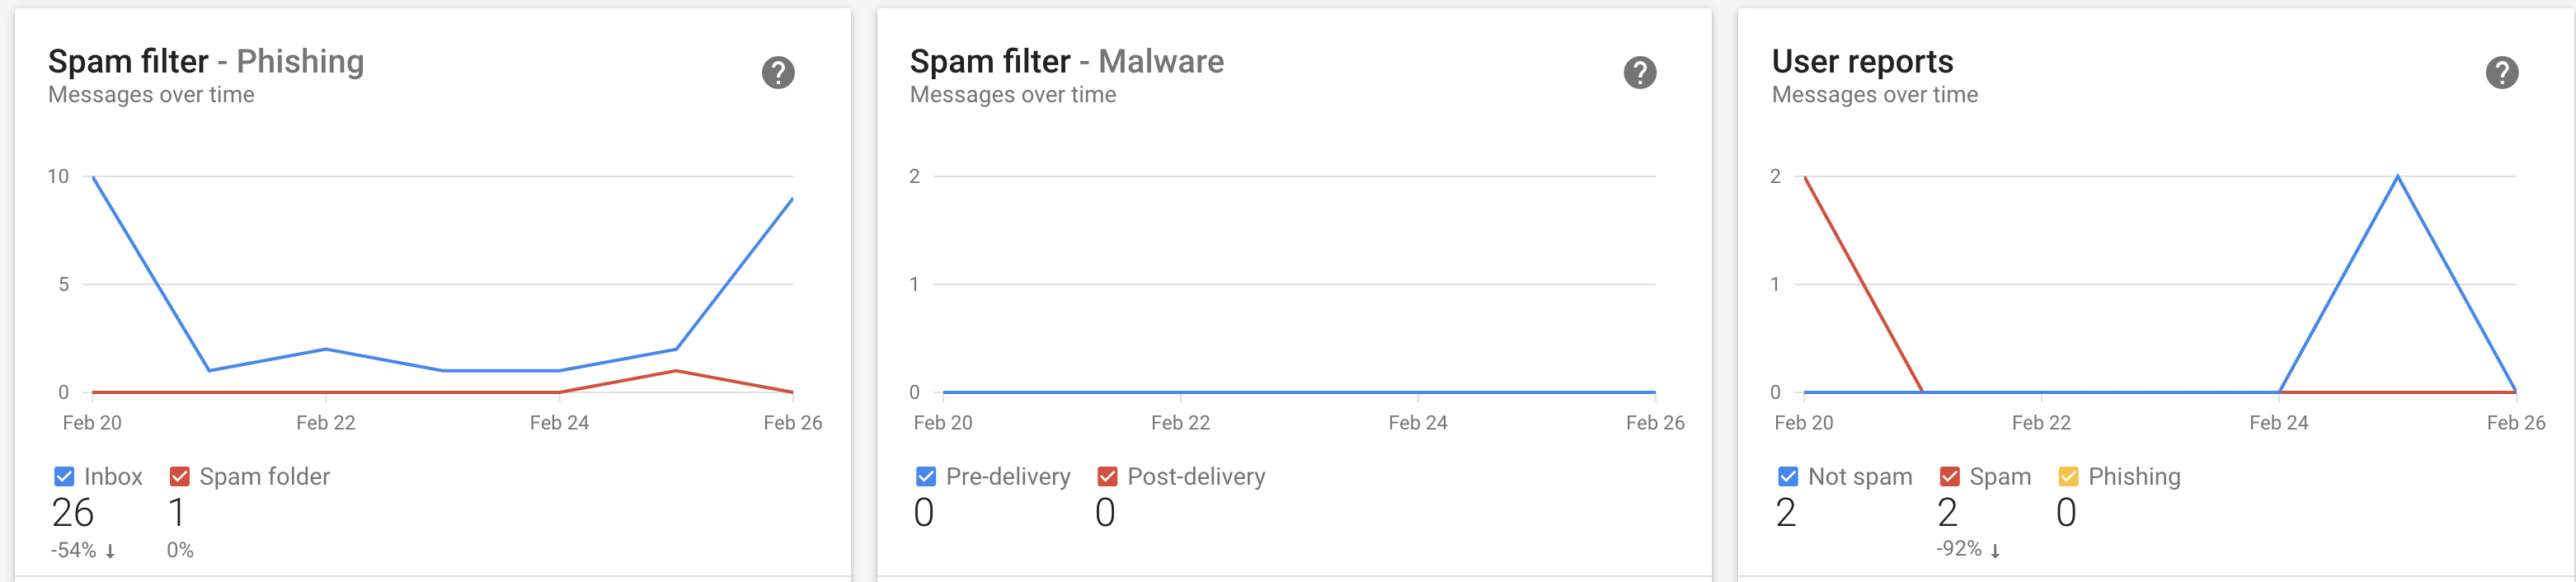Open help for Spam filter Malware card
This screenshot has width=2576, height=582.
click(1640, 72)
